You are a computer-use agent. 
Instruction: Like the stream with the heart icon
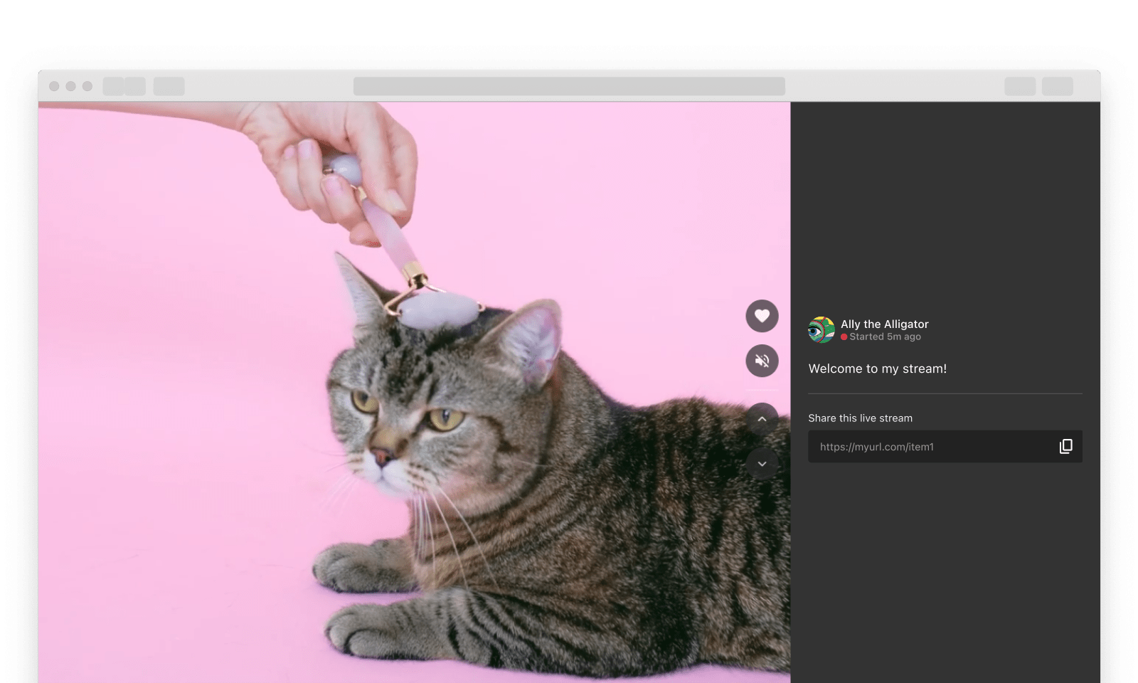761,315
